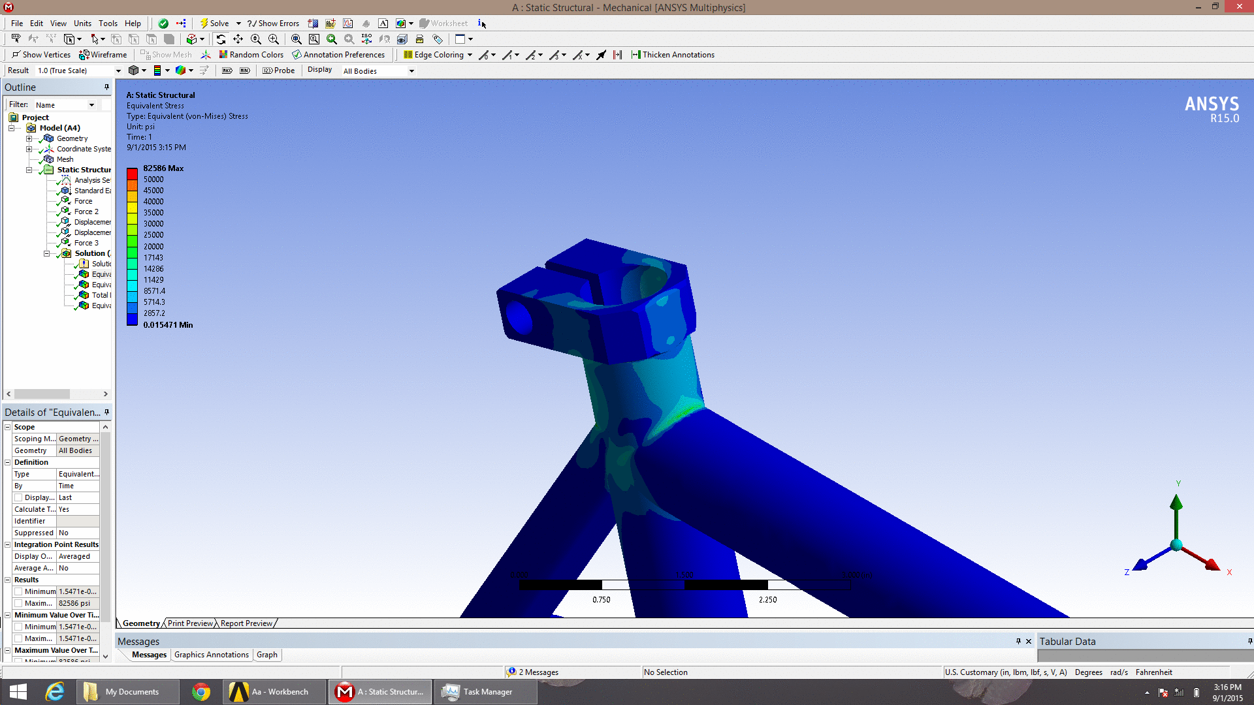Click the Wireframe display icon
1254x705 pixels.
[x=84, y=55]
